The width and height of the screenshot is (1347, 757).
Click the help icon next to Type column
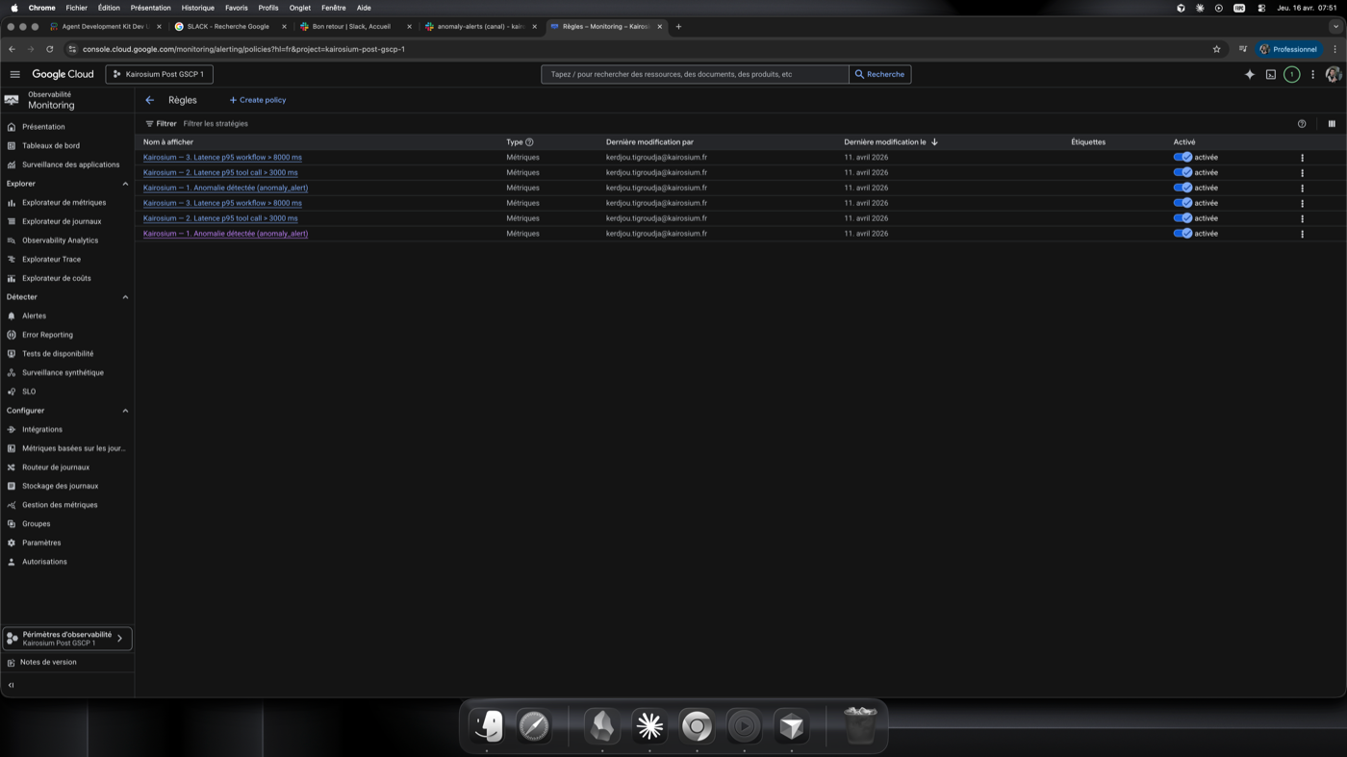[x=529, y=142]
